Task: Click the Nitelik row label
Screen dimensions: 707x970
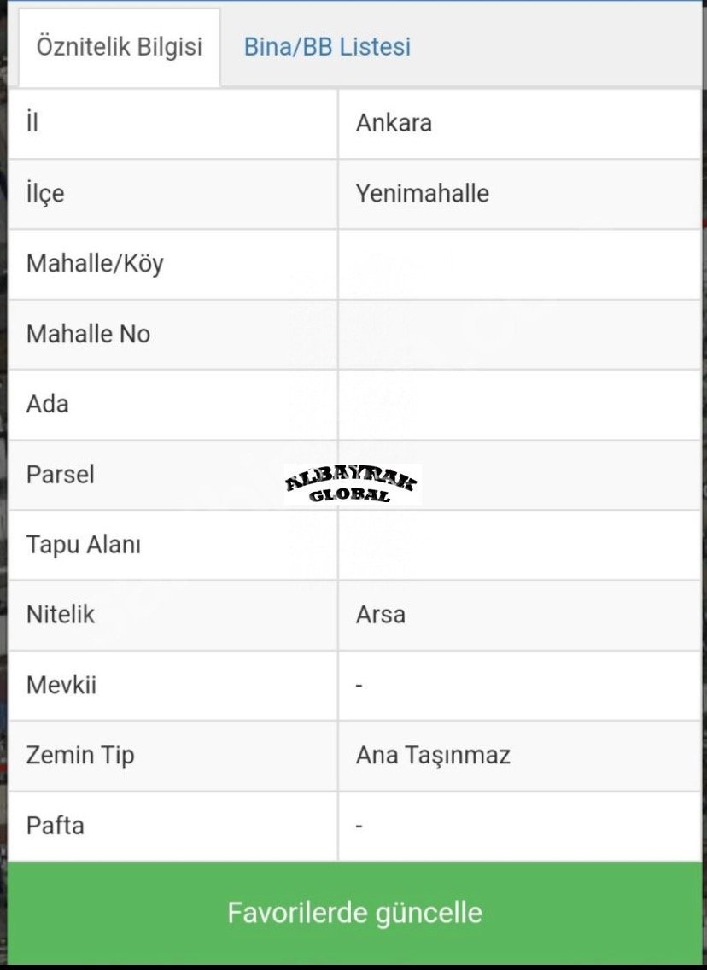Action: pos(60,614)
